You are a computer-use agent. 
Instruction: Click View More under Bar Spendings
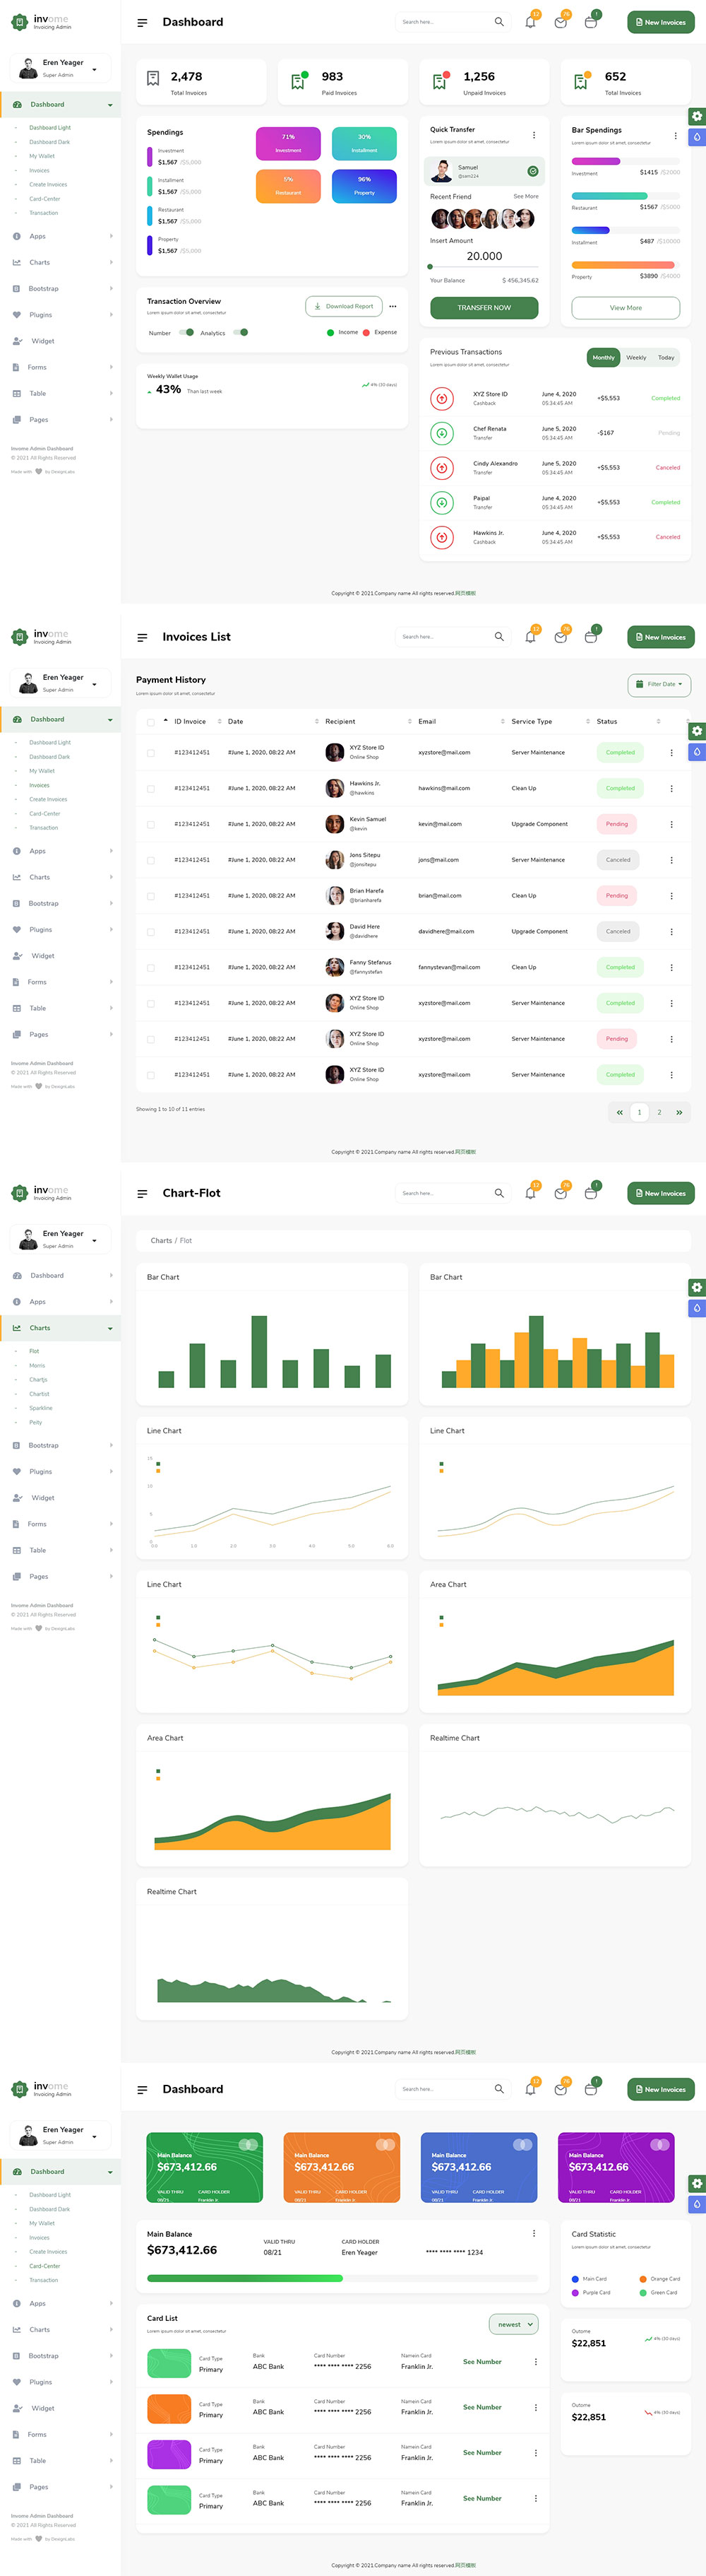pos(626,307)
